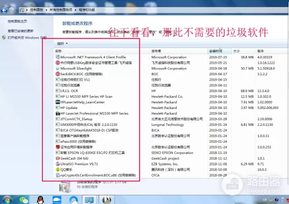This screenshot has height=204, width=289.
Task: Click the size value 68.9 MB
Action: click(x=247, y=91)
